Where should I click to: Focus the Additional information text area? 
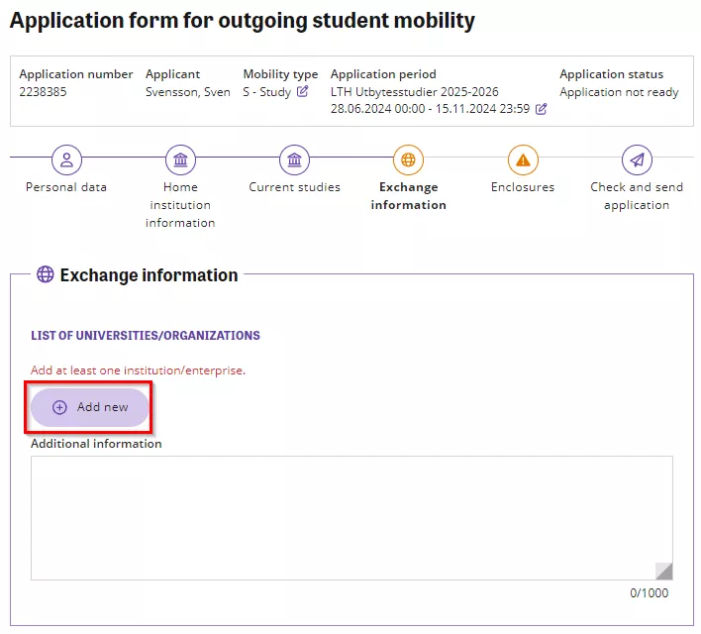351,517
